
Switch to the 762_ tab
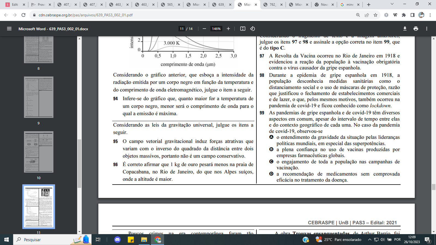point(273,5)
